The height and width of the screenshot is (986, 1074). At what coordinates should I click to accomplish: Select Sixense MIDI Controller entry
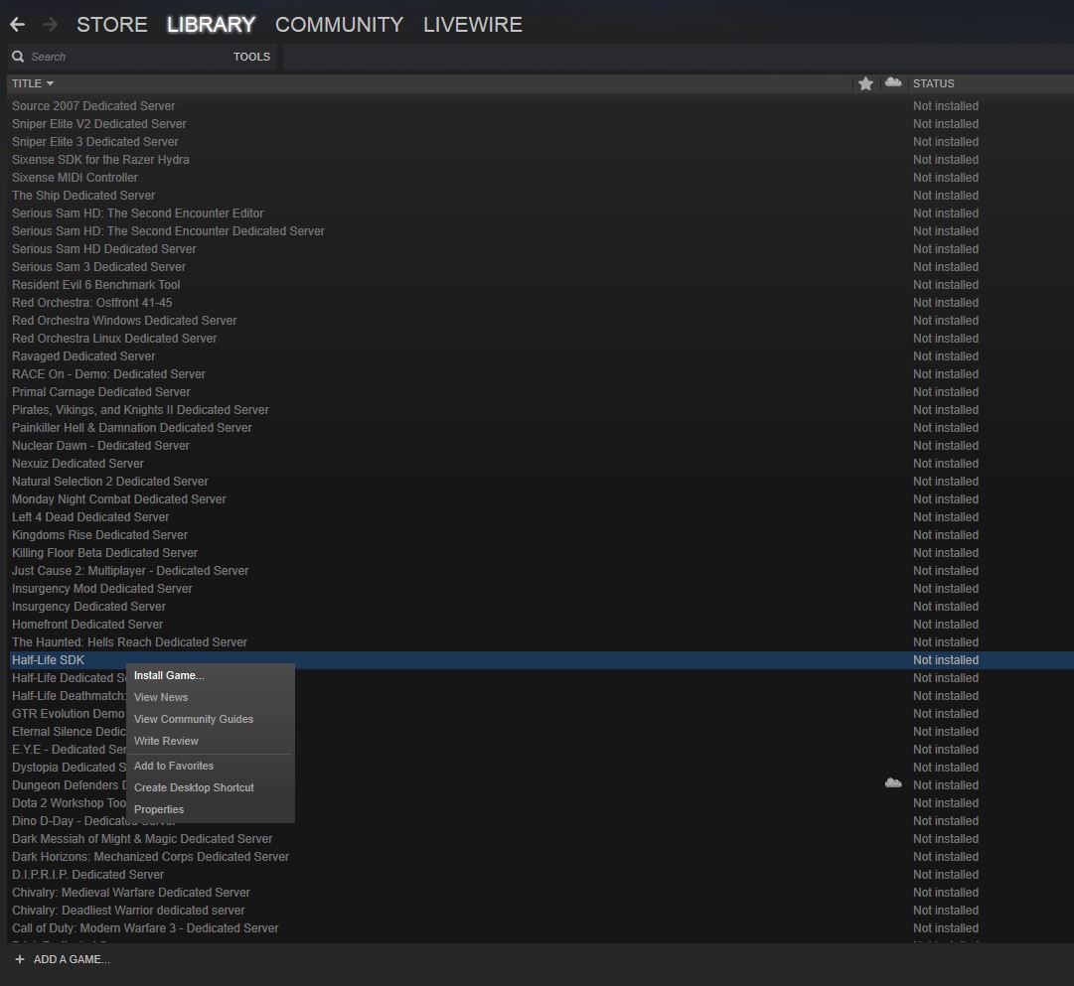point(540,178)
